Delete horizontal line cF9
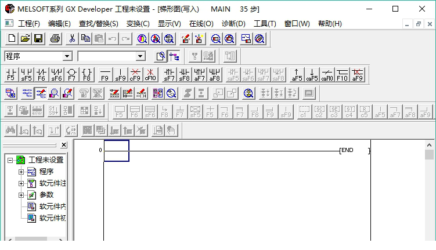436x250 pixels. (135, 75)
